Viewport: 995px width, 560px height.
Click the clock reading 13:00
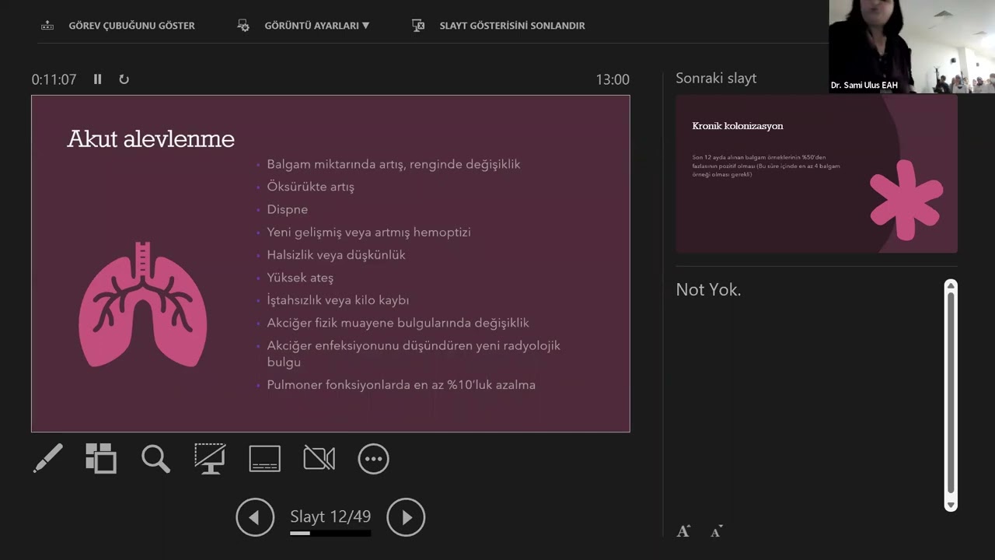tap(613, 79)
